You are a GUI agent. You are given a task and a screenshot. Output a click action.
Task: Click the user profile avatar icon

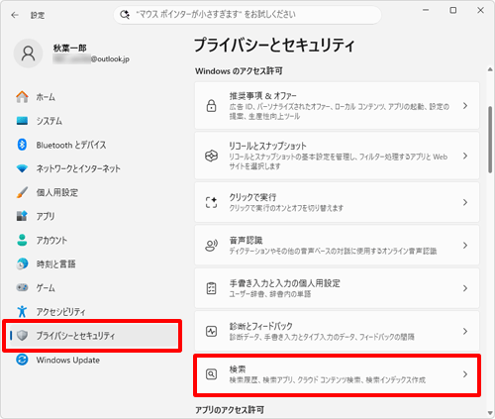click(x=28, y=53)
